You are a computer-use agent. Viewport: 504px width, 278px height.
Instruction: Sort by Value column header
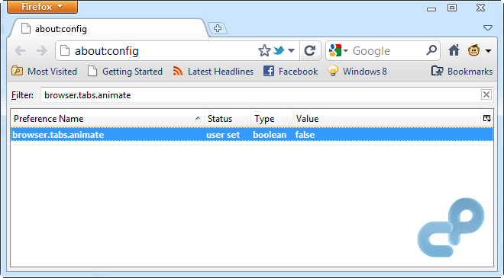click(x=386, y=119)
